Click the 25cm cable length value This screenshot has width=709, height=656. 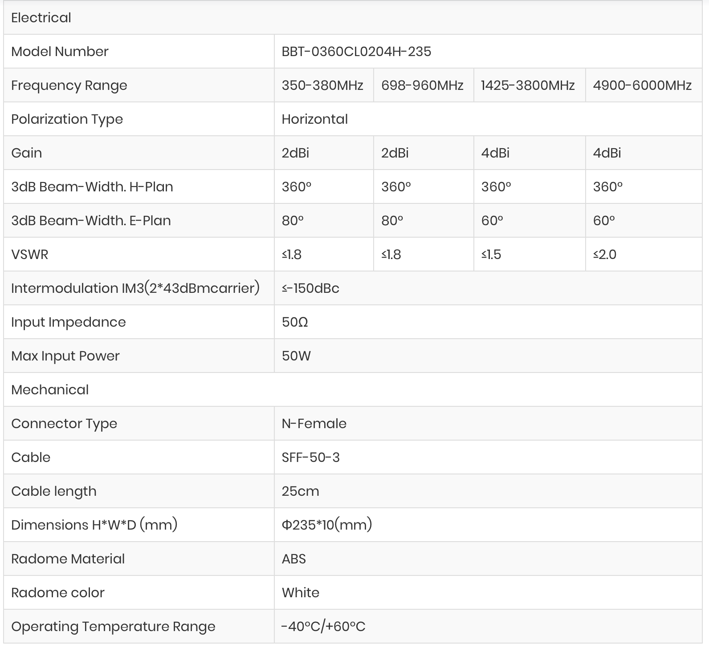point(300,491)
